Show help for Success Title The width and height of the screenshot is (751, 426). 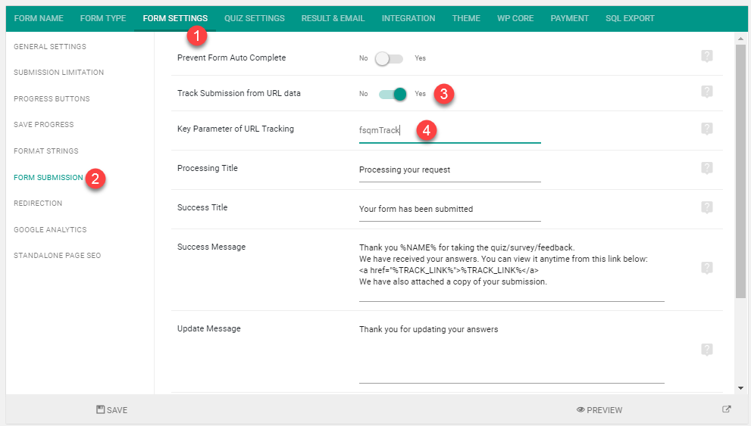click(707, 207)
